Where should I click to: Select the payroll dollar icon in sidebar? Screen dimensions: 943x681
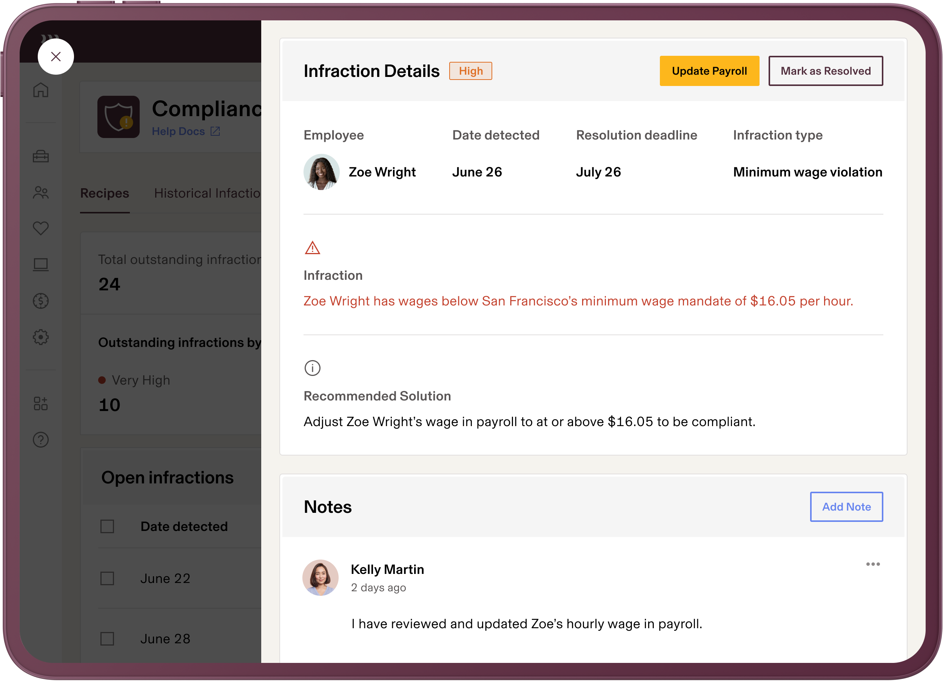(x=41, y=301)
